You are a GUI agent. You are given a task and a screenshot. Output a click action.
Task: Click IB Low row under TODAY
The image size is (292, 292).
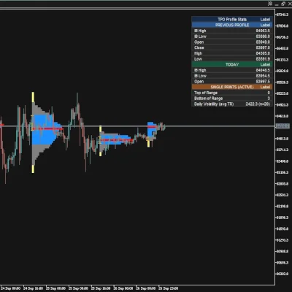pos(232,76)
